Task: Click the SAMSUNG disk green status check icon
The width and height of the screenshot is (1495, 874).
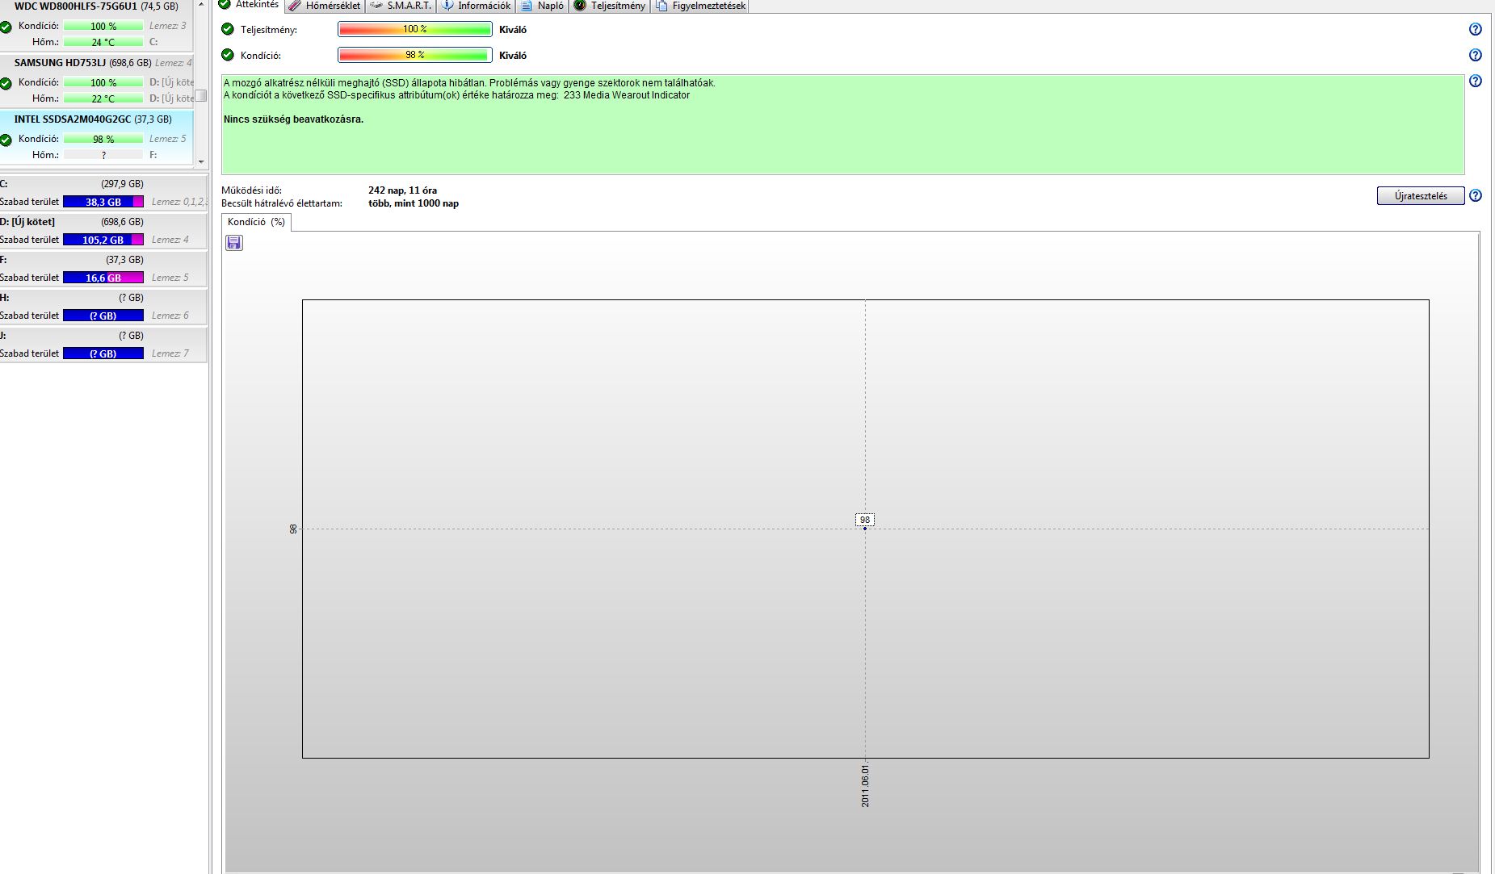Action: [x=6, y=83]
